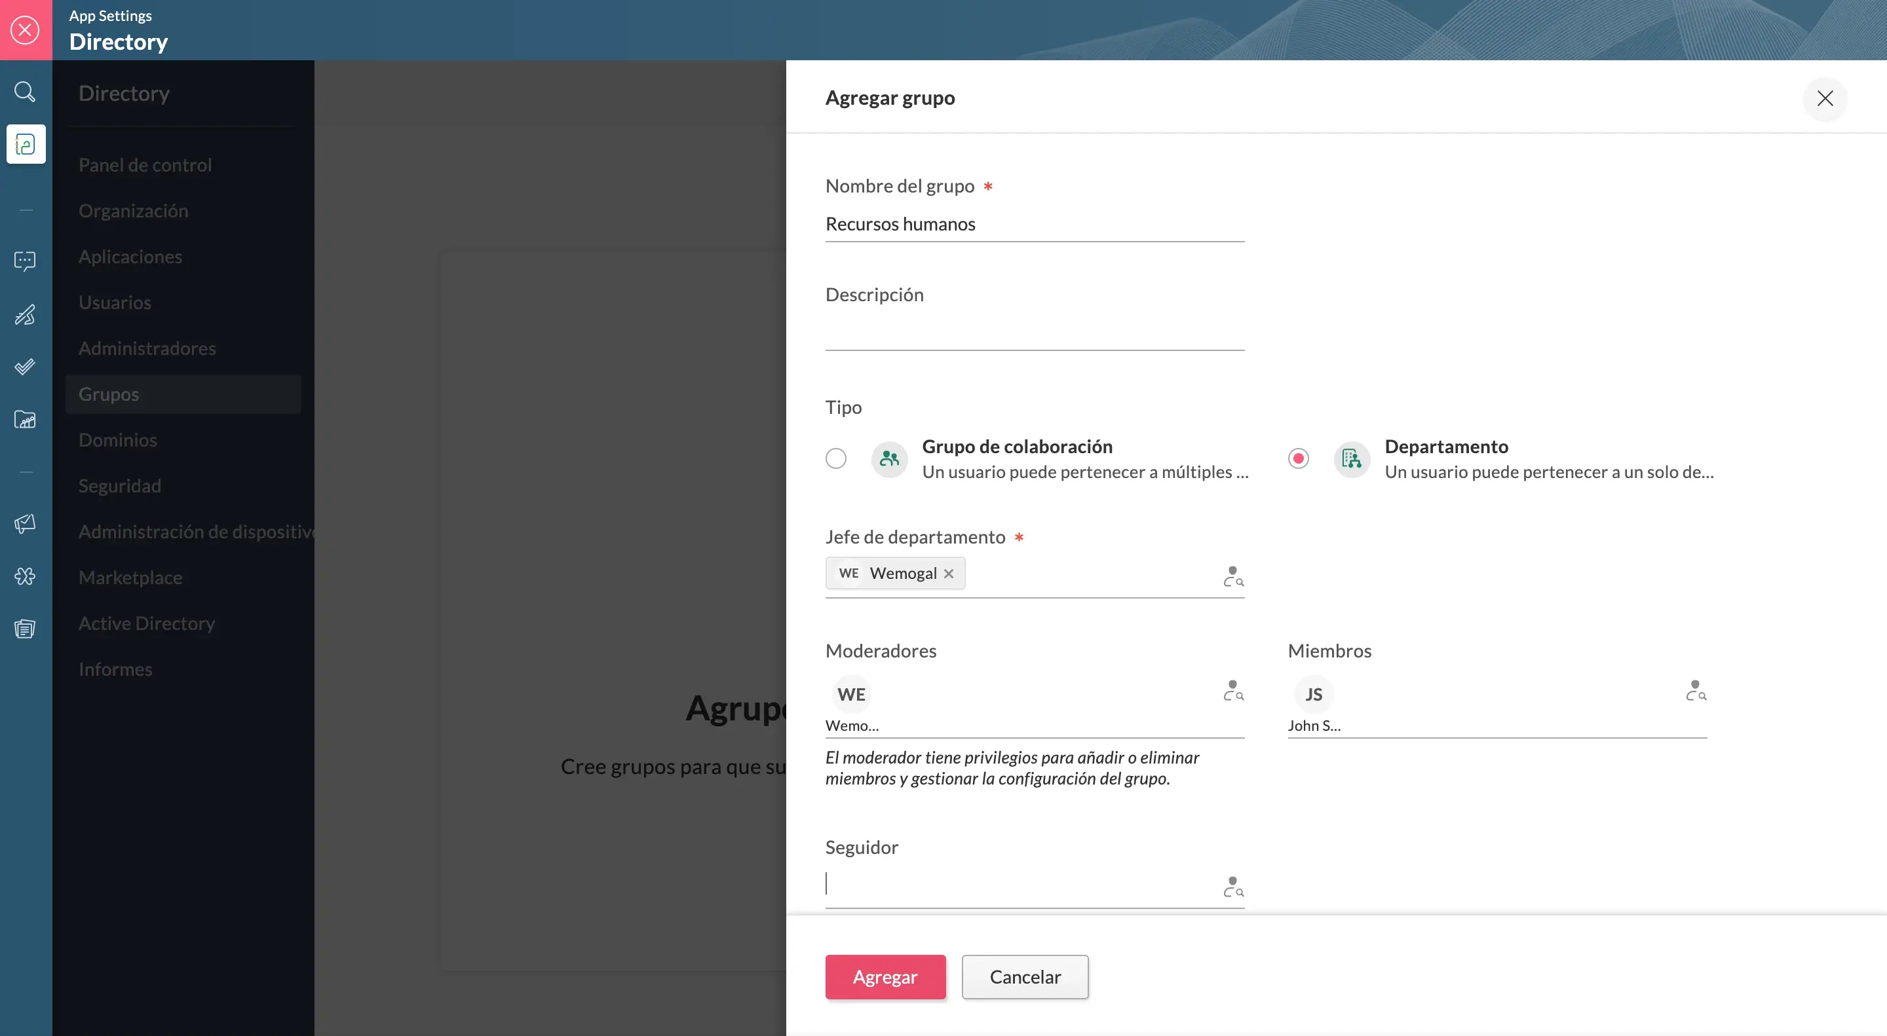Click the add user icon next to Moderadores field
Image resolution: width=1887 pixels, height=1036 pixels.
tap(1231, 689)
